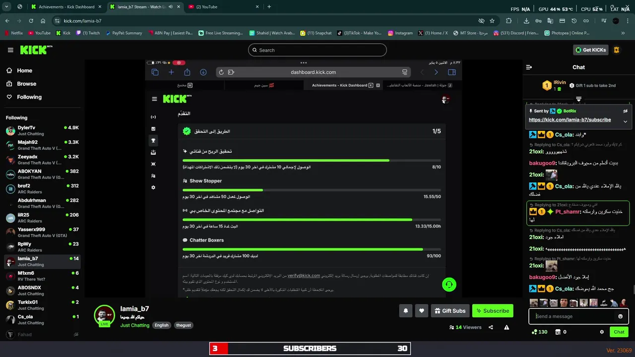635x357 pixels.
Task: Open the gold profile badge icon beside Get KICKs
Action: tap(617, 50)
